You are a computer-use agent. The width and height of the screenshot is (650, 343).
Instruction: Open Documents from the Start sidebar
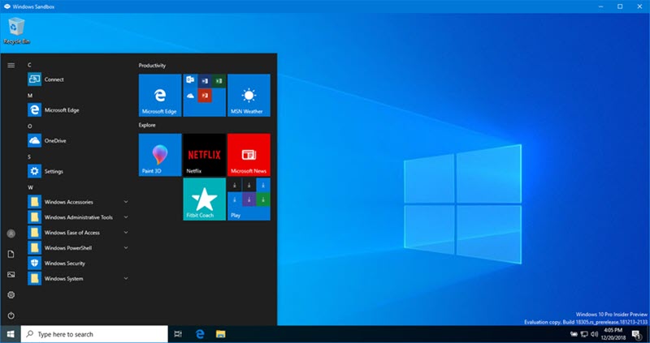tap(11, 254)
